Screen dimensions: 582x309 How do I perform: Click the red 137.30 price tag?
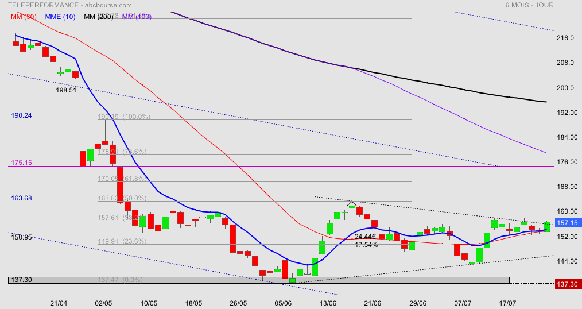[x=568, y=284]
